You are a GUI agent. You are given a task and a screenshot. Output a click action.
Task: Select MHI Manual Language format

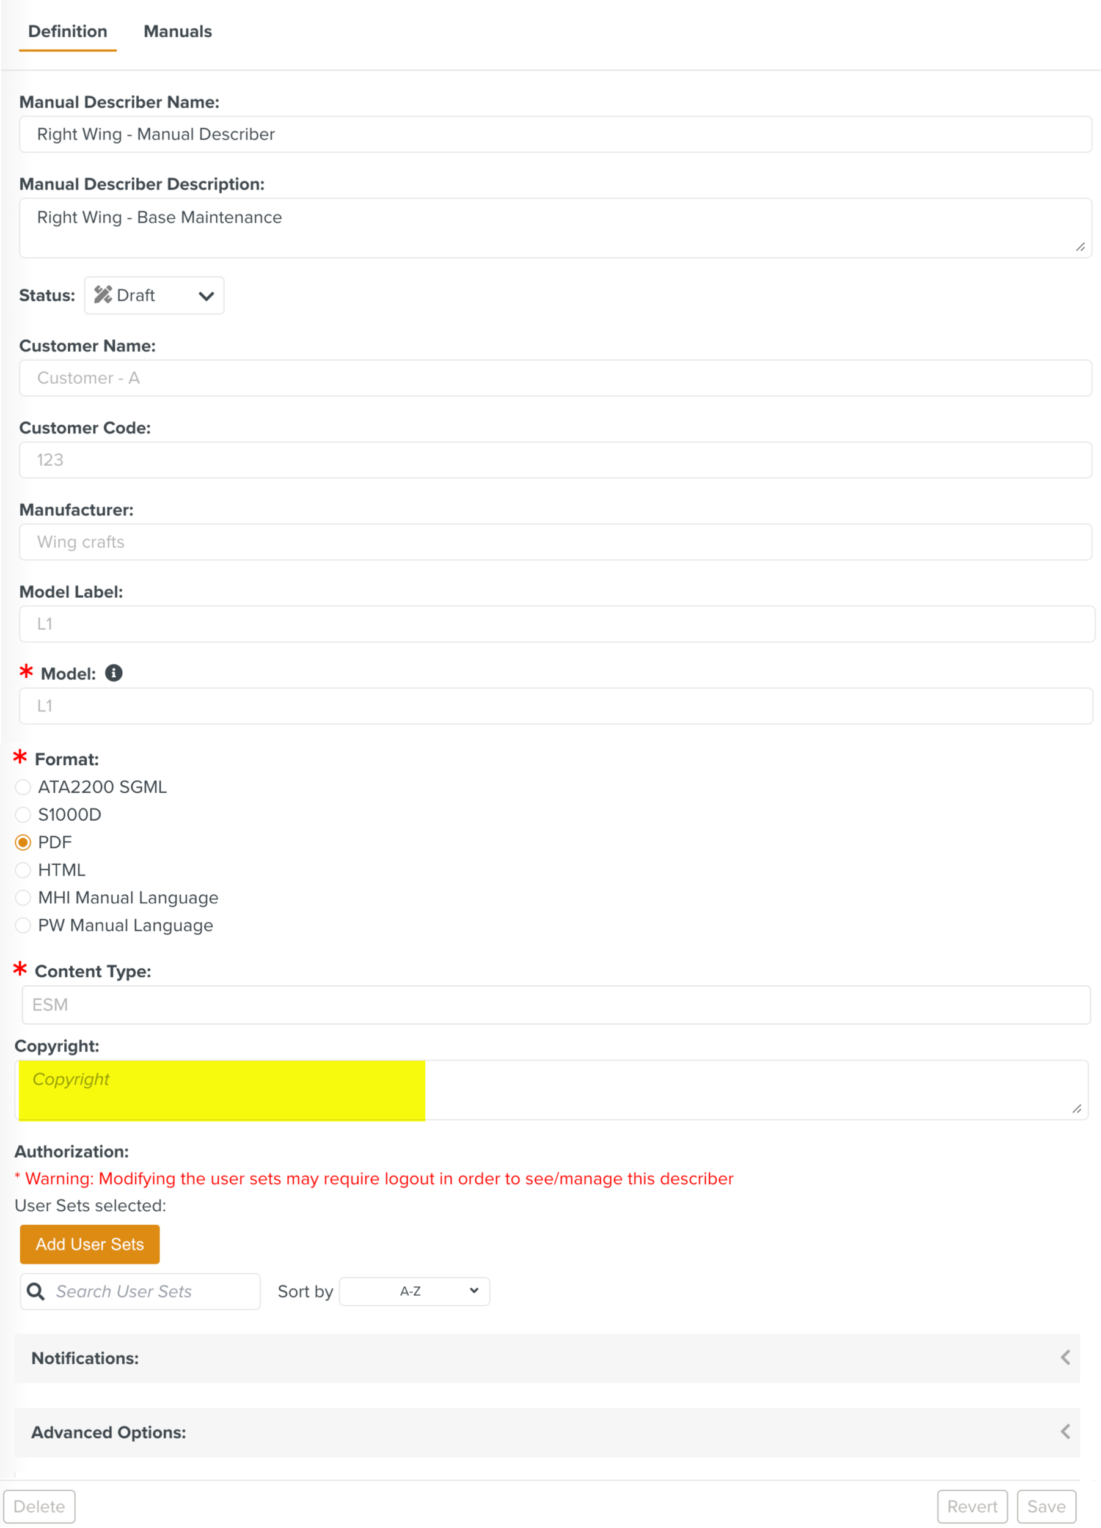23,897
